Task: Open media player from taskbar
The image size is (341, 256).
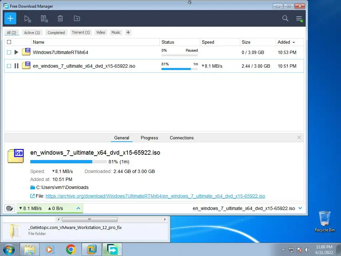Action: coord(50,249)
